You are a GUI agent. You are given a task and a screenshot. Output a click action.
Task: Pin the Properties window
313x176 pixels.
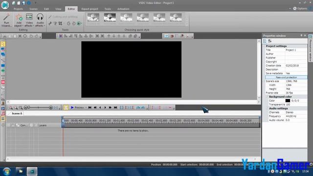coord(301,35)
